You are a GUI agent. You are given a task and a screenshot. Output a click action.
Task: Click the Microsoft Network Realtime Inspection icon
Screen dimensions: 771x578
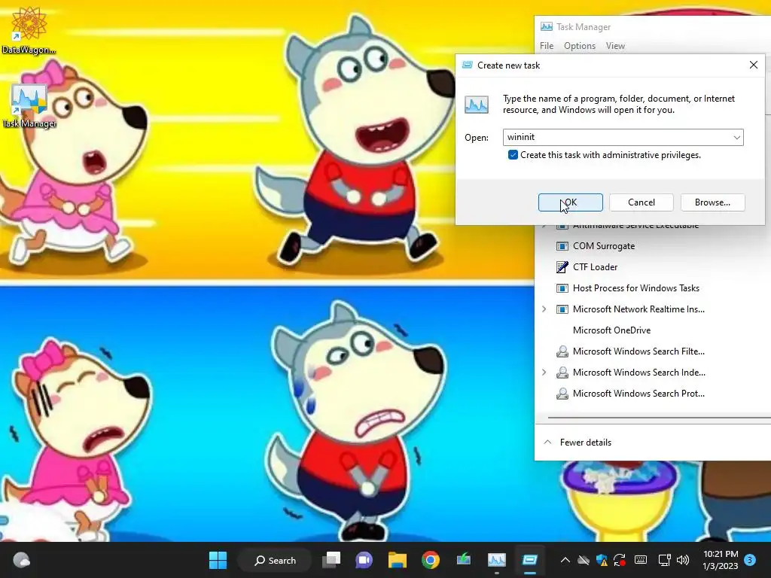coord(562,309)
